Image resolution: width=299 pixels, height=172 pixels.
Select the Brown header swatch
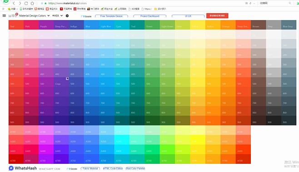pyautogui.click(x=259, y=25)
